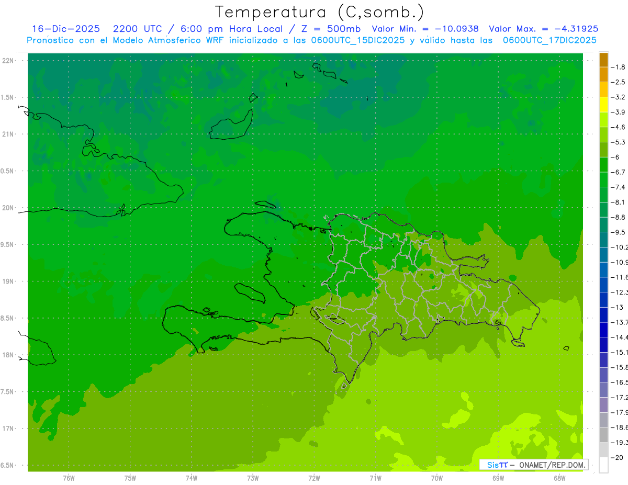Click the -4.6 colorbar value
Image resolution: width=628 pixels, height=485 pixels.
click(618, 127)
